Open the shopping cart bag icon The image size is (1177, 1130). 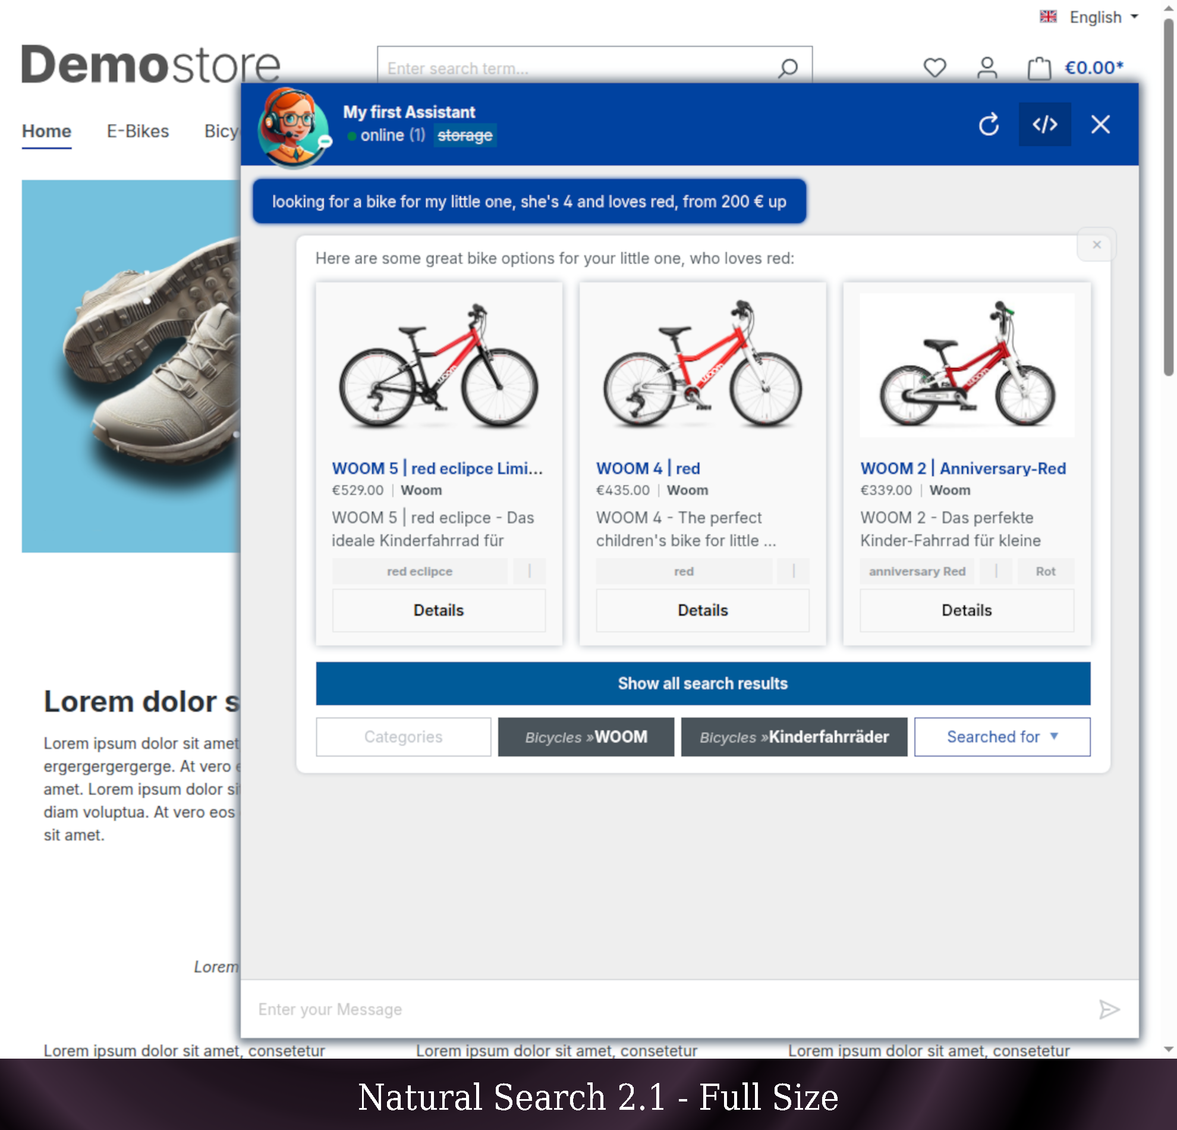coord(1039,68)
